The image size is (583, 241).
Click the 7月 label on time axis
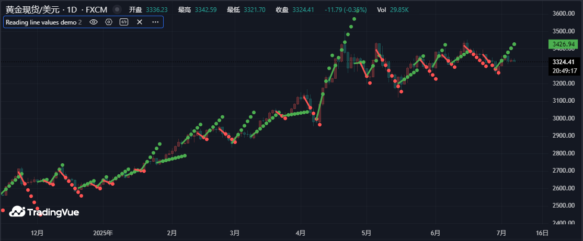click(502, 233)
